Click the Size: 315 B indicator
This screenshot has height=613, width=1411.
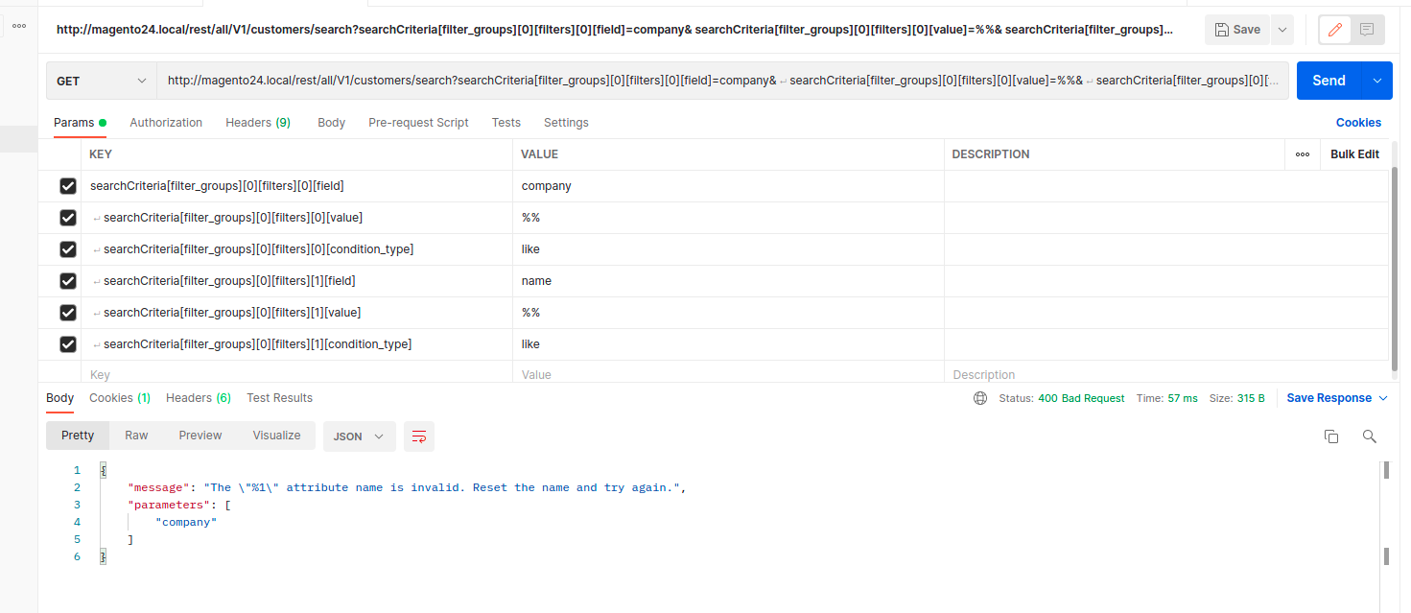(x=1236, y=398)
